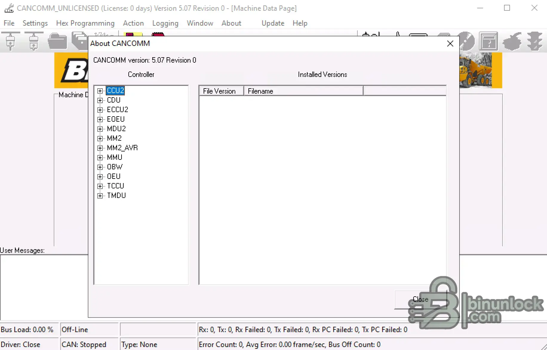Image resolution: width=547 pixels, height=350 pixels.
Task: Select OEU controller entry
Action: (x=114, y=176)
